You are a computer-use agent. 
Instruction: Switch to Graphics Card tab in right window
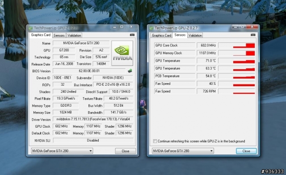click(x=161, y=35)
